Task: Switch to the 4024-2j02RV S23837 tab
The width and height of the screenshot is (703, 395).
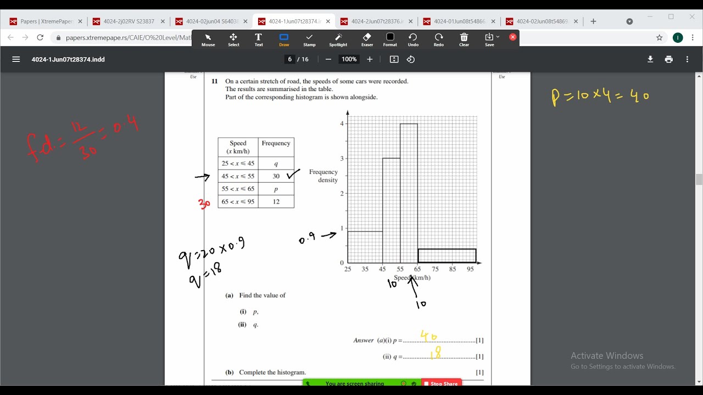Action: (129, 21)
